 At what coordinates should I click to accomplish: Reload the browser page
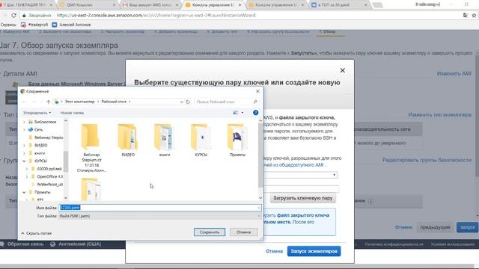tap(13, 15)
